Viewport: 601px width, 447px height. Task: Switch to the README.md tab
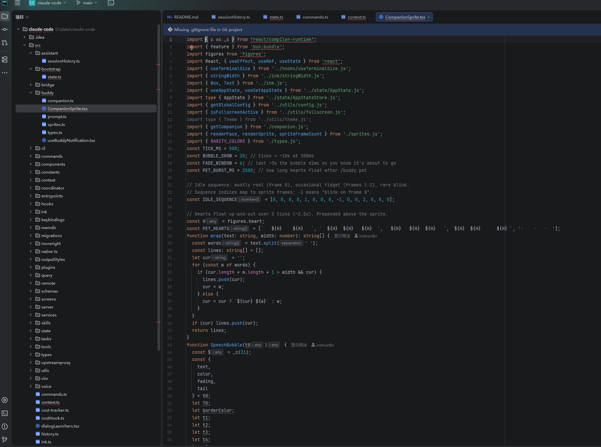183,17
